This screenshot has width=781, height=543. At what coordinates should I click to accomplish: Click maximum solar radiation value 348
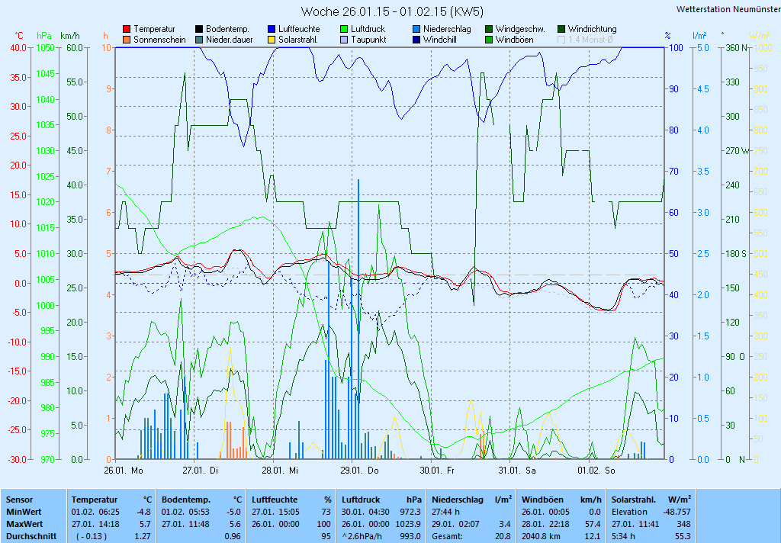684,524
